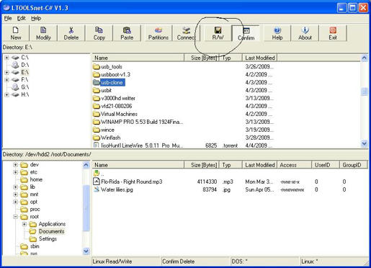Sort Windows pane by Name column
Screen dimensions: 371x268
[138, 58]
